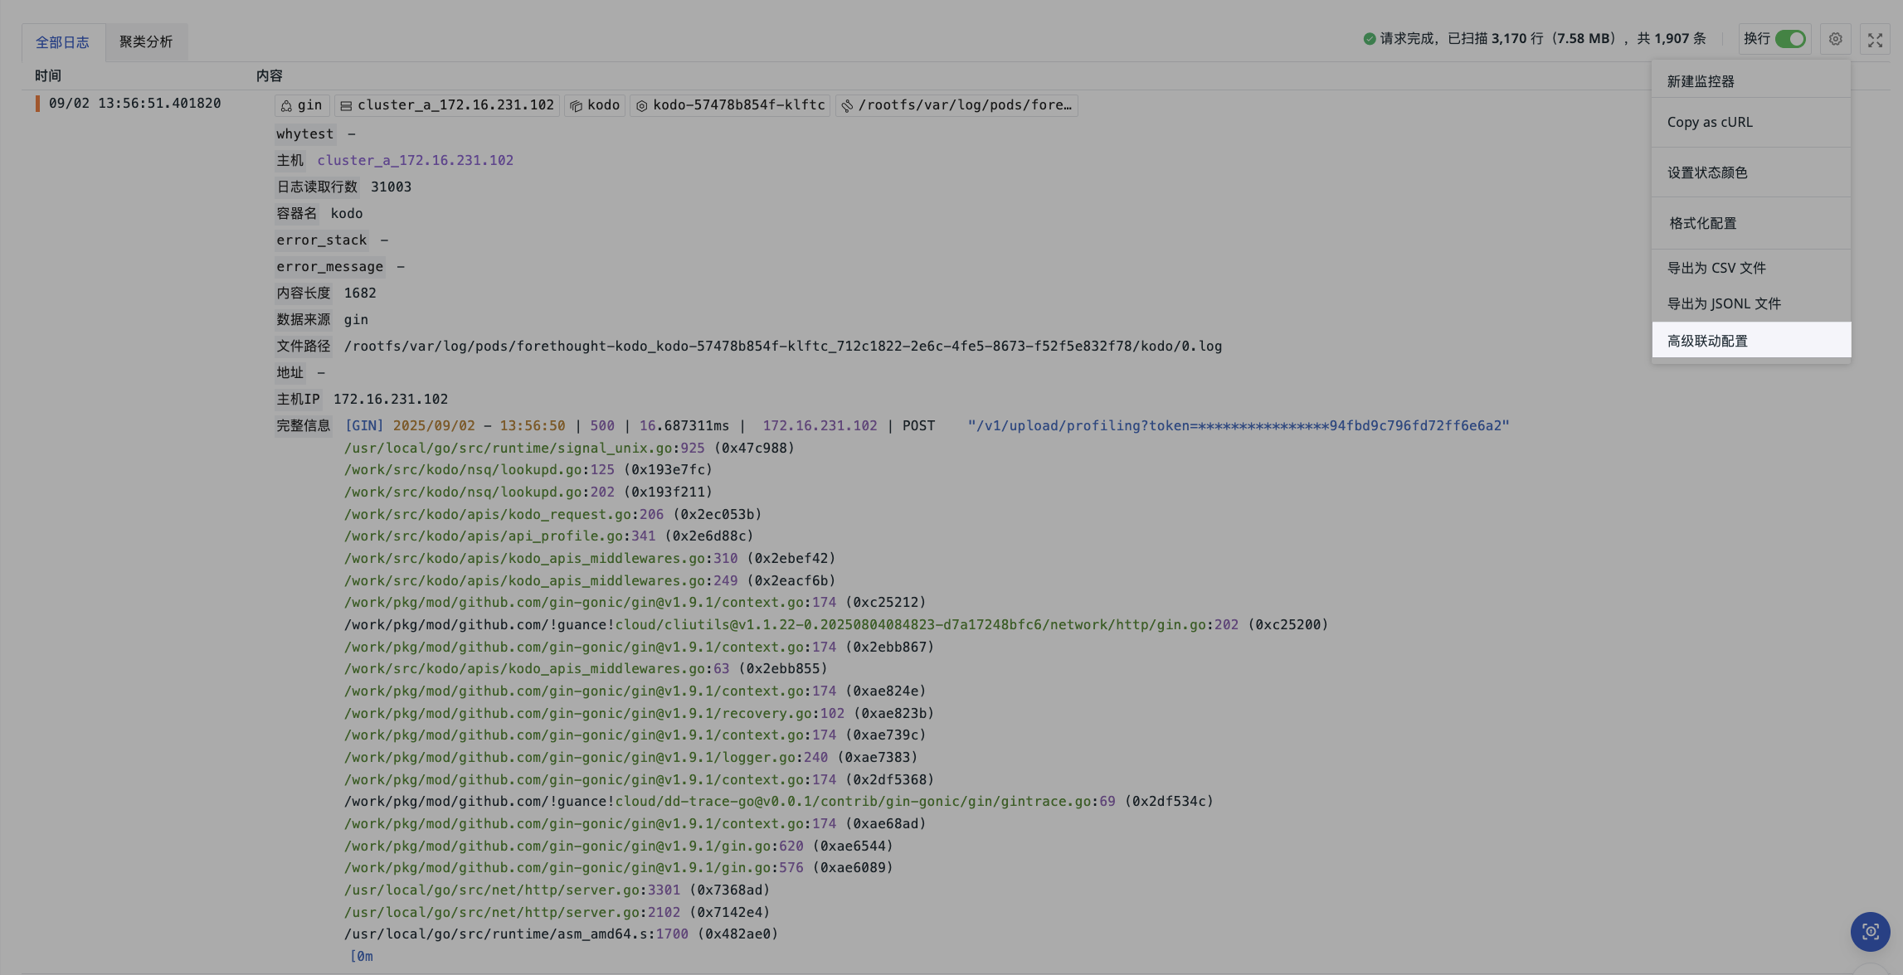The image size is (1903, 975).
Task: Open 设置状态颜色 menu option
Action: click(1707, 172)
